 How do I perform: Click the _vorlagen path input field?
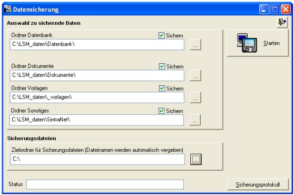click(x=97, y=97)
